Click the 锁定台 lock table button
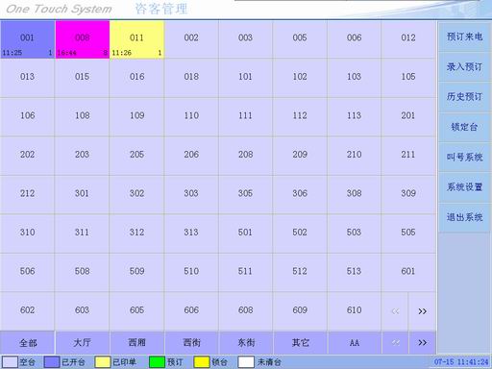The image size is (492, 369). tap(464, 127)
